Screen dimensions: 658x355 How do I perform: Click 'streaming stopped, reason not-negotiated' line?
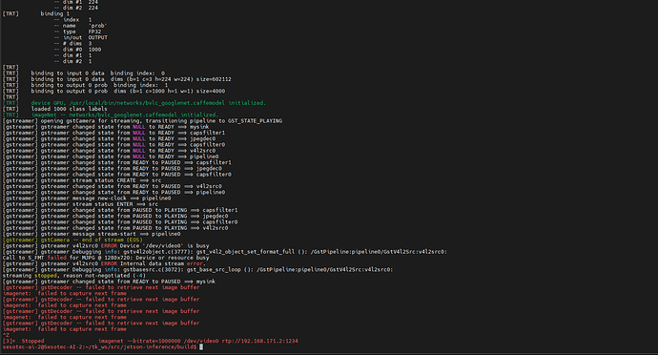[73, 276]
